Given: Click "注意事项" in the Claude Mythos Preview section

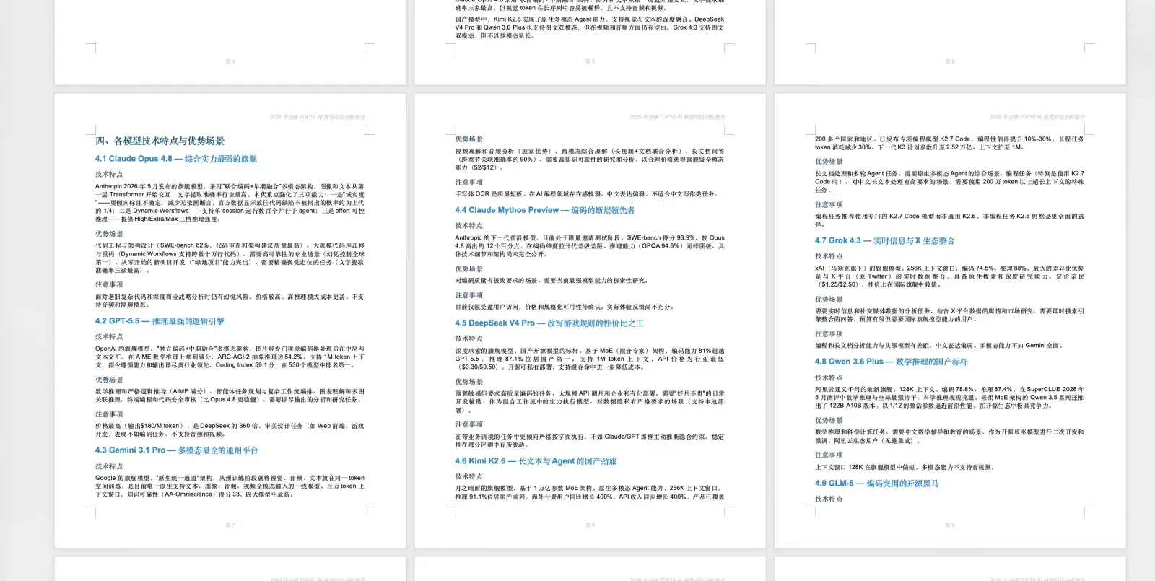Looking at the screenshot, I should [x=469, y=295].
